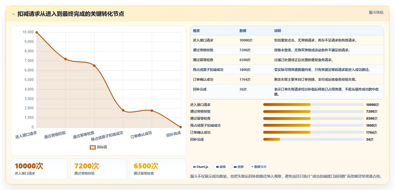The image size is (395, 190).
Task: Open the 6500次 通过幂等检查 data card
Action: (158, 169)
